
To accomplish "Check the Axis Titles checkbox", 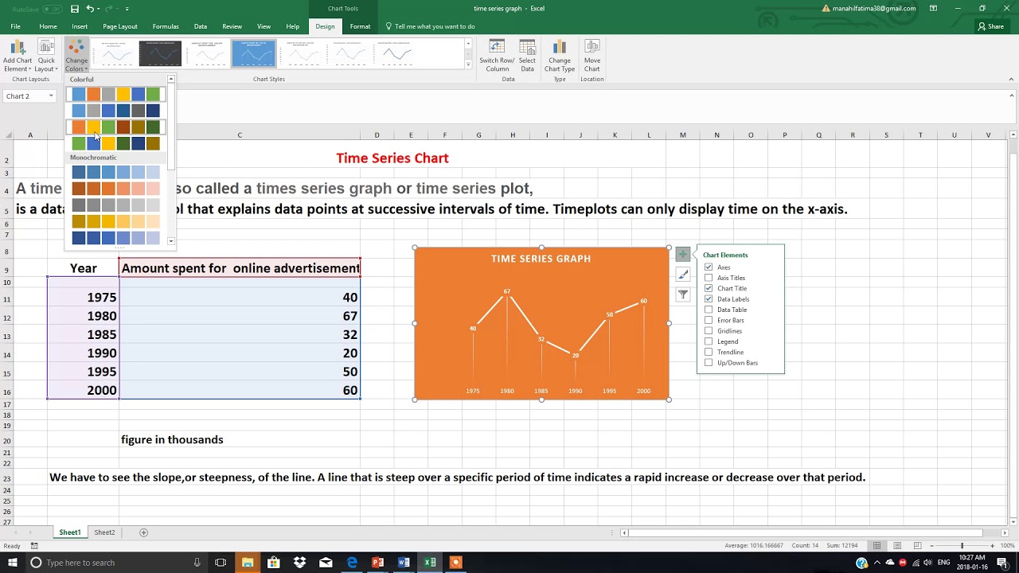I will tap(709, 278).
